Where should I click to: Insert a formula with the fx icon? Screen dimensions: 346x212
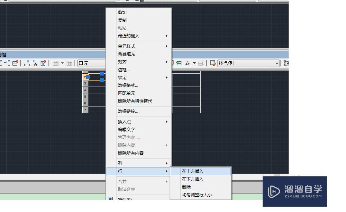187,63
